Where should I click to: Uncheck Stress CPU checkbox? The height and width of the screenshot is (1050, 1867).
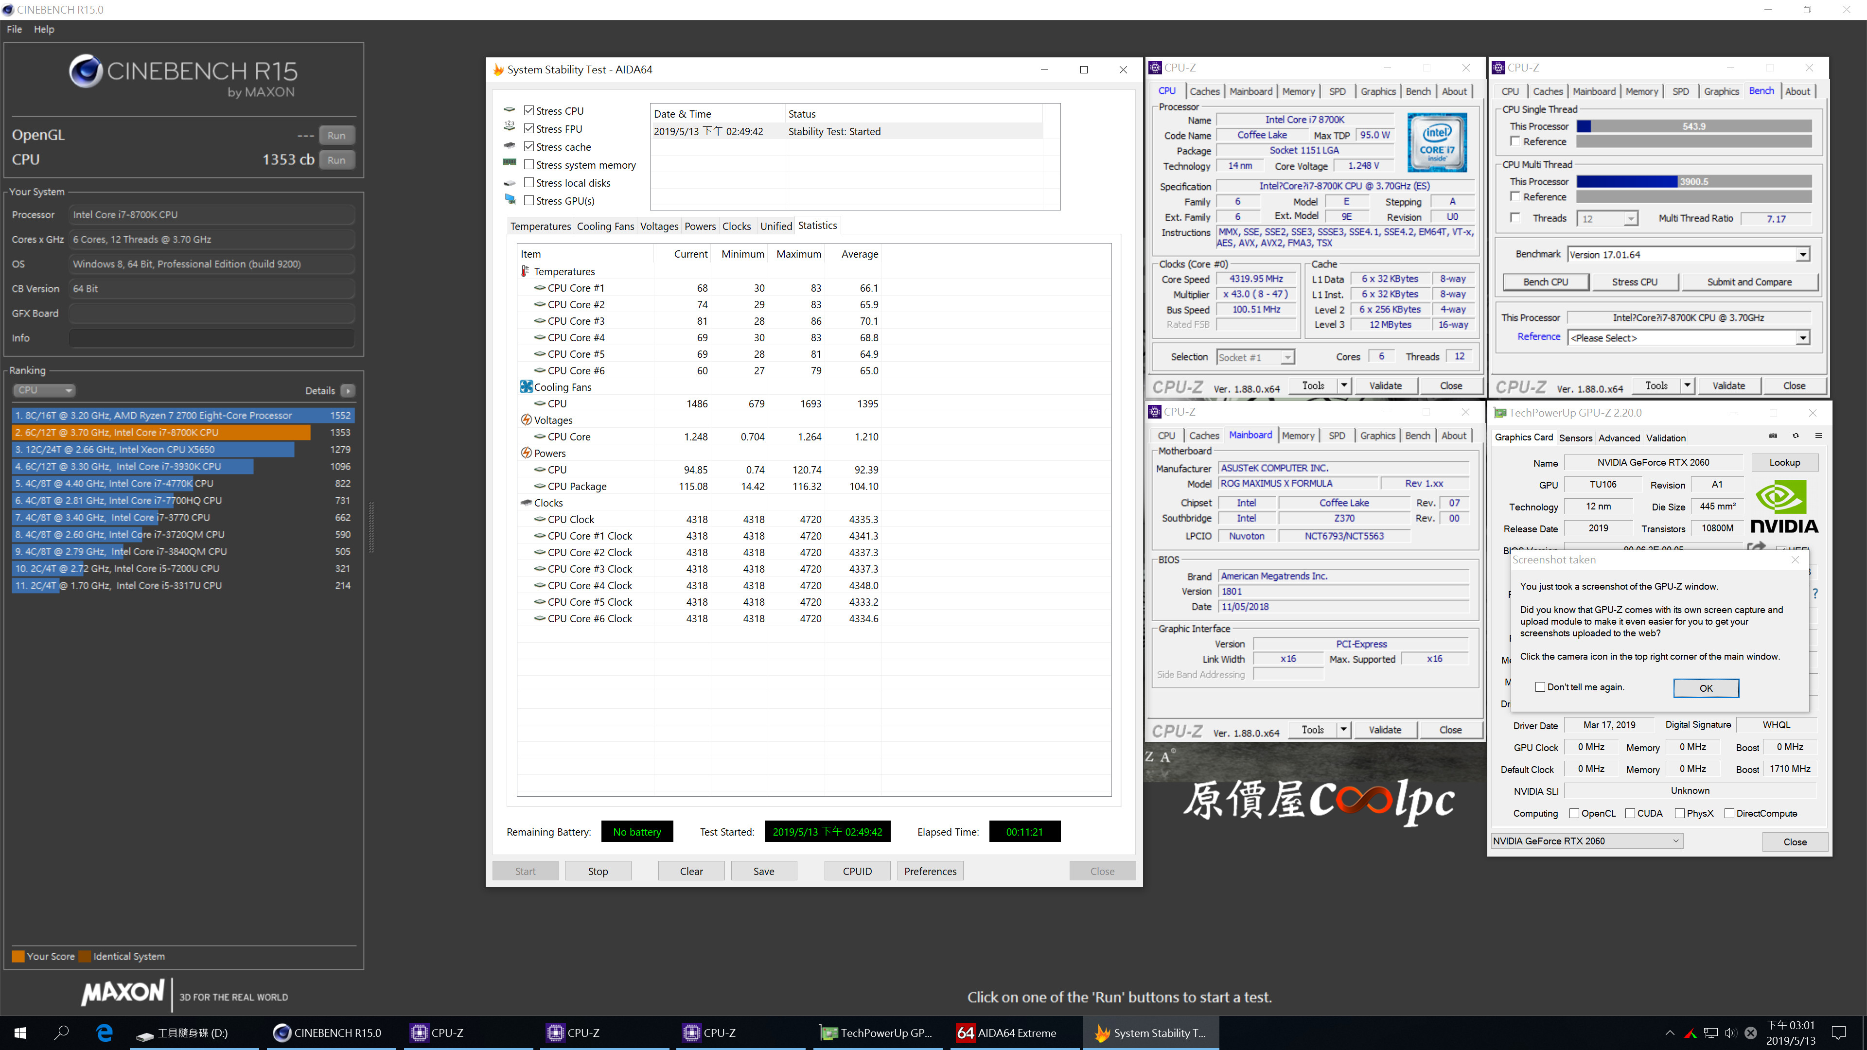pos(529,111)
